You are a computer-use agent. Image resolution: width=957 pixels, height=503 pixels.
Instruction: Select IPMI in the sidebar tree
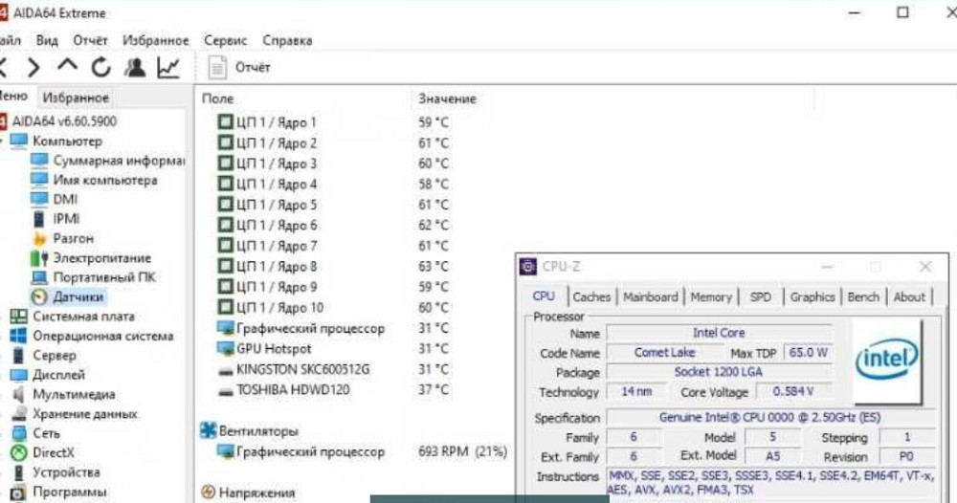[66, 219]
